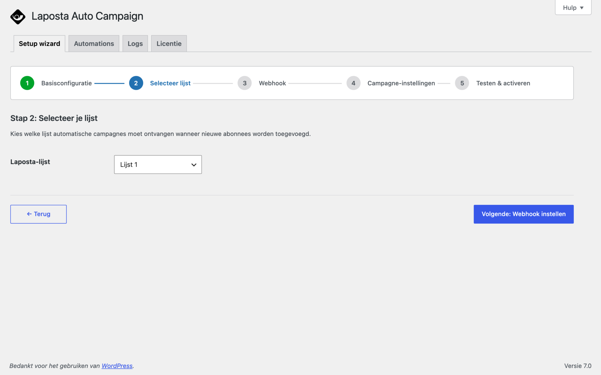Expand the Hulp dropdown

coord(573,8)
